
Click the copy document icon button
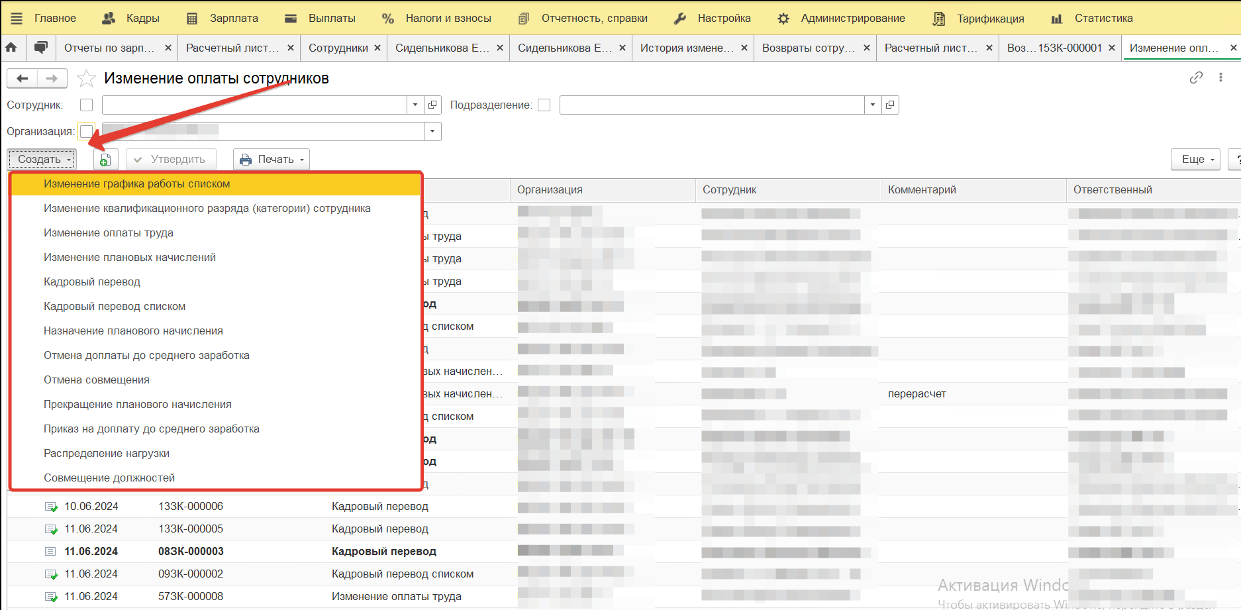point(105,160)
